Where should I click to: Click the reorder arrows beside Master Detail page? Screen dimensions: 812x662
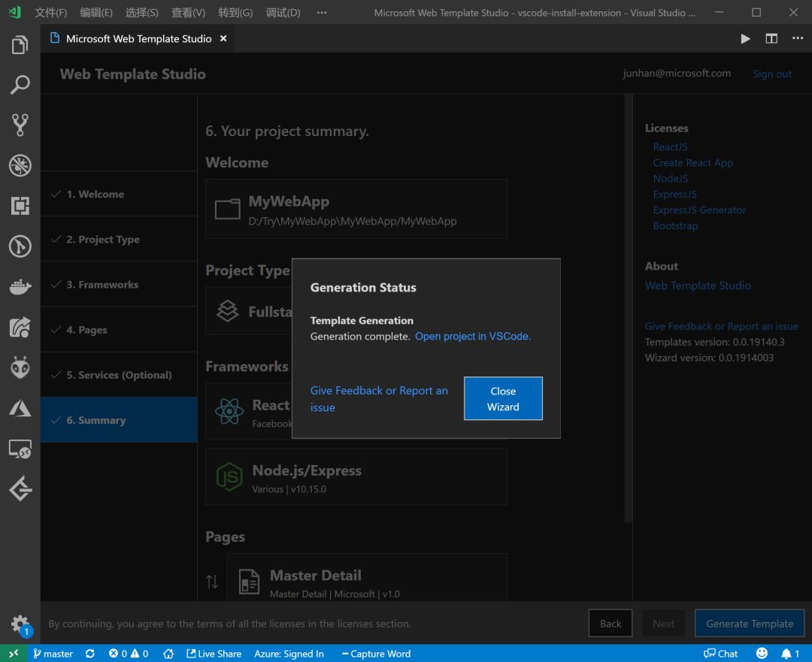212,582
